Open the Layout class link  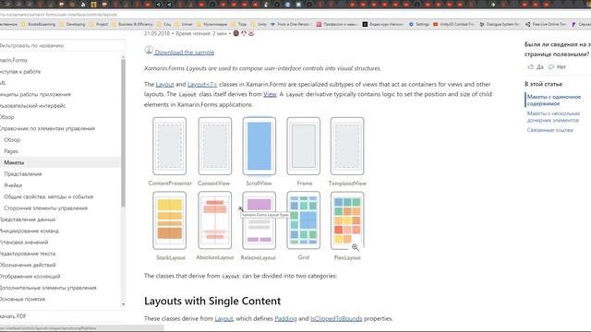click(x=164, y=84)
